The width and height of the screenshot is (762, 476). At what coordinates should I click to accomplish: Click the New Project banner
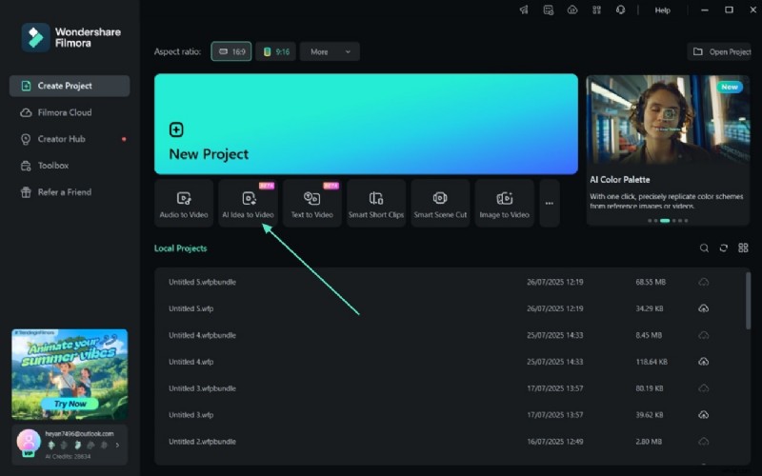(x=366, y=125)
